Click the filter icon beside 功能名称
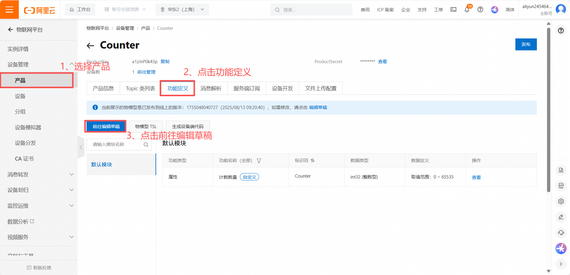The width and height of the screenshot is (570, 275). point(259,161)
